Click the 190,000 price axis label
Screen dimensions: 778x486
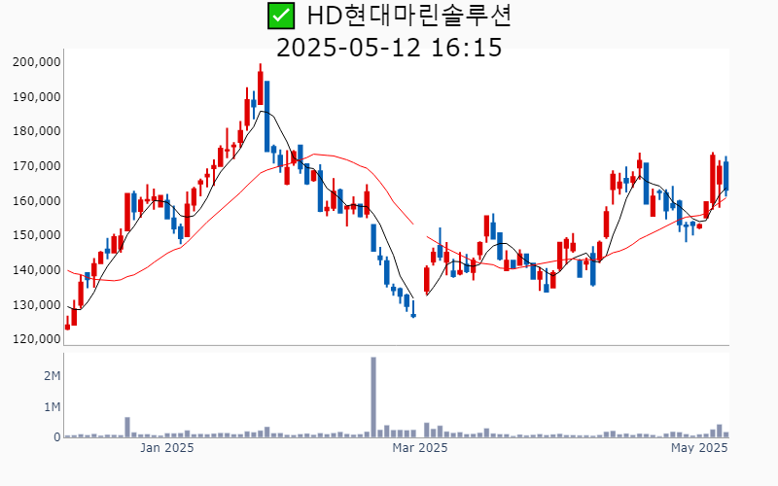(37, 96)
